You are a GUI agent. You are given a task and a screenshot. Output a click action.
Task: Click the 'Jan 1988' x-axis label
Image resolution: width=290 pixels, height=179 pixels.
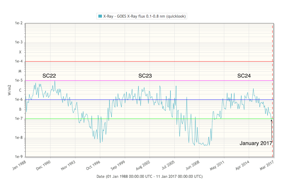tap(19, 165)
